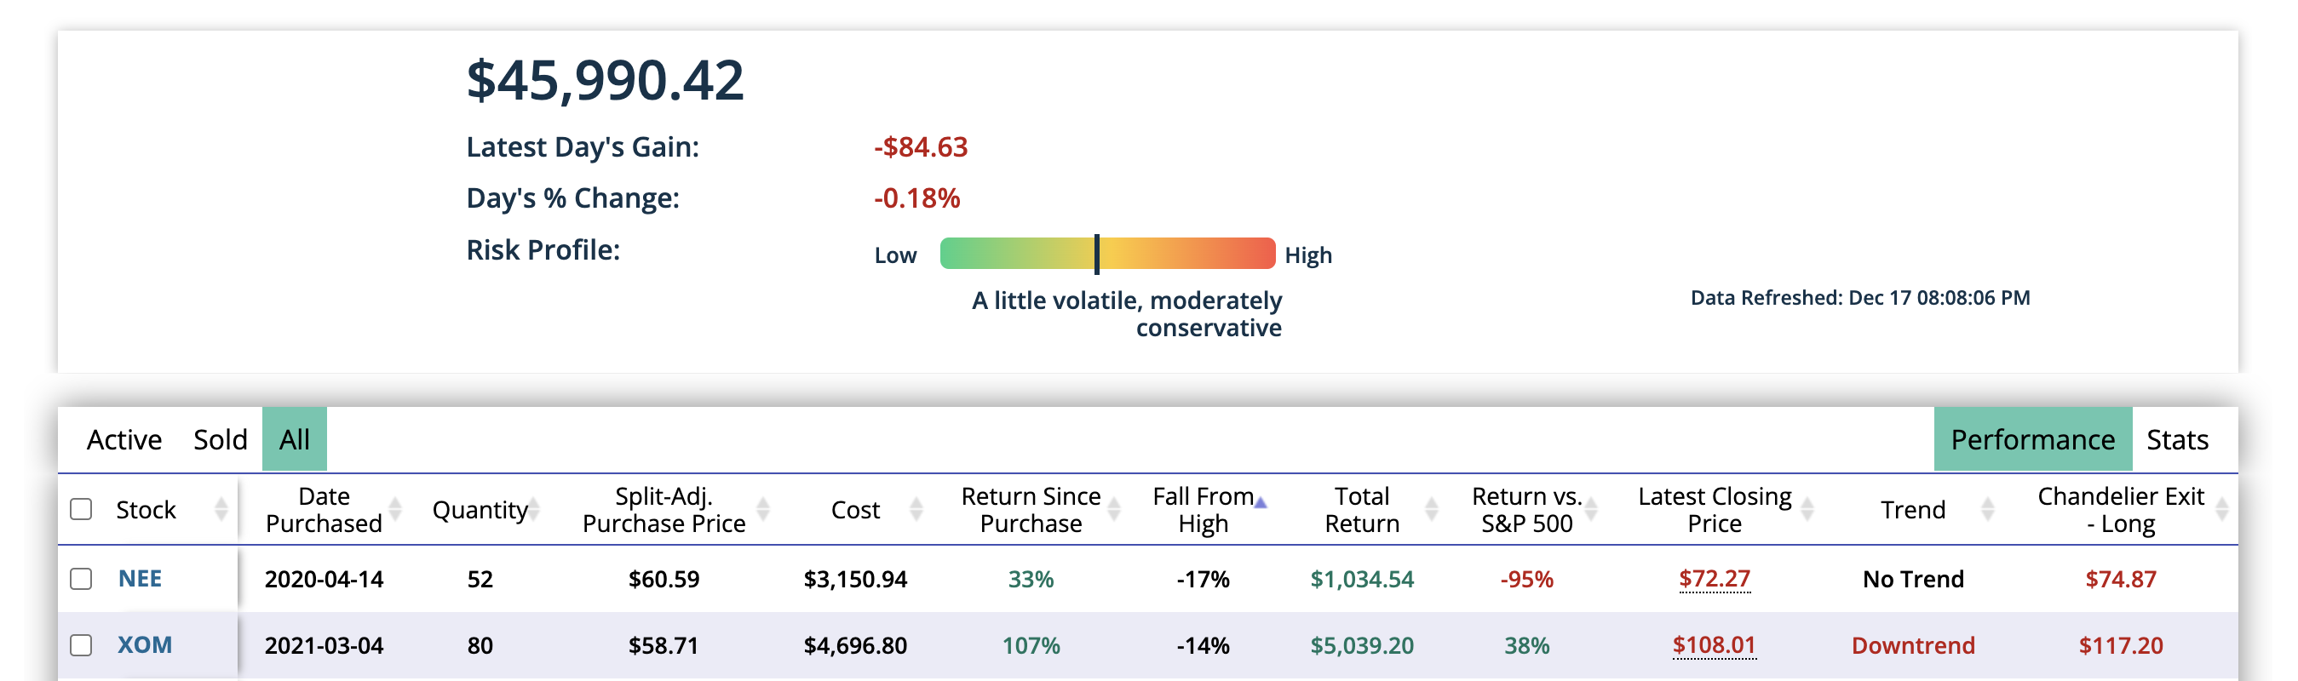Image resolution: width=2298 pixels, height=681 pixels.
Task: Select the XOM row checkbox
Action: click(81, 644)
